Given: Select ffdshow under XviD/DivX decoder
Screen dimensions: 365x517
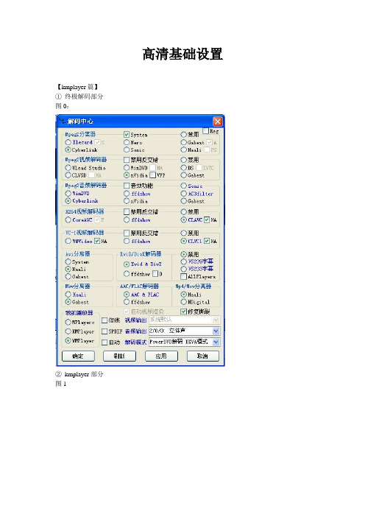Looking at the screenshot, I should (x=127, y=274).
